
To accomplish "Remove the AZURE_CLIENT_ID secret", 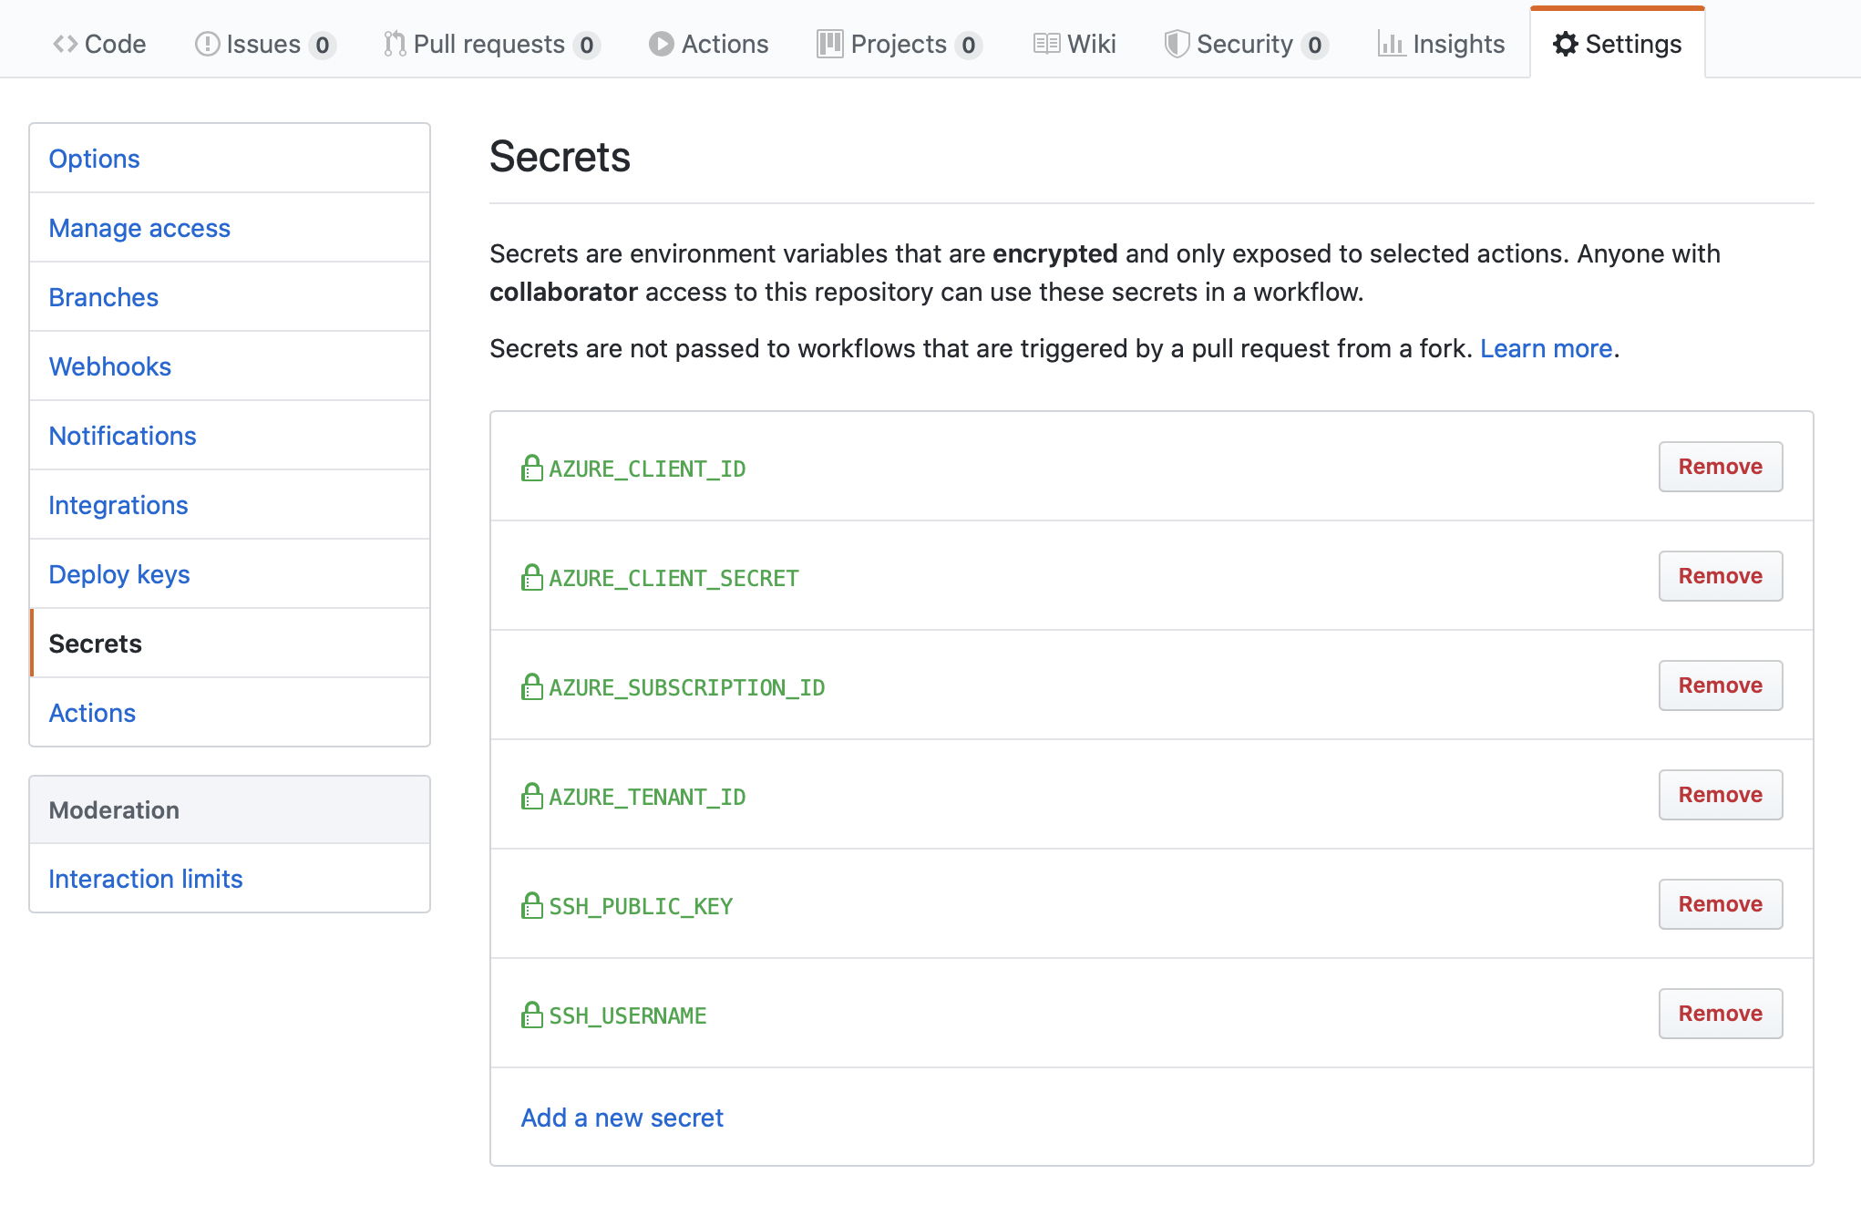I will [x=1721, y=467].
